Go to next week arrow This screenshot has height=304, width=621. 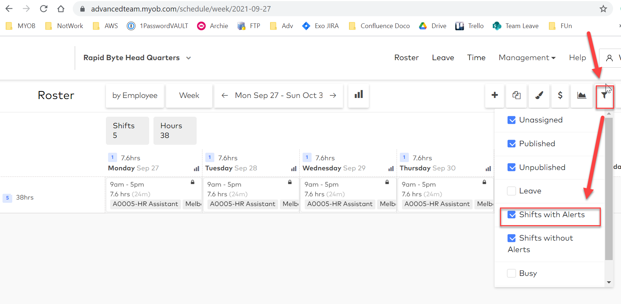tap(333, 95)
